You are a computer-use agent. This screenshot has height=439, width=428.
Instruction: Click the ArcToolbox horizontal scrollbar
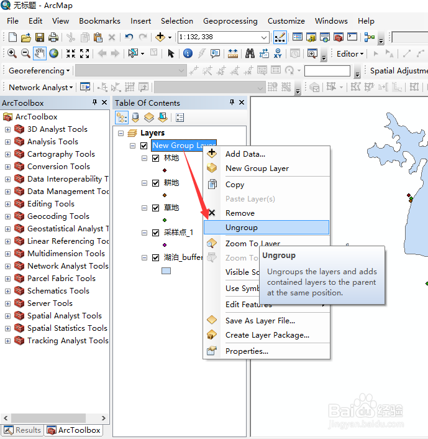coord(48,418)
